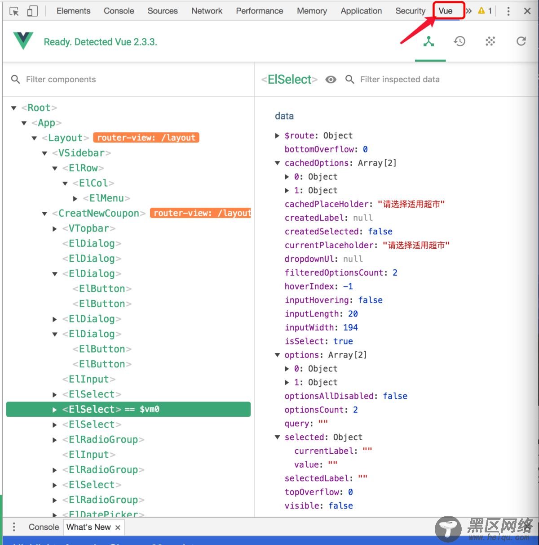Viewport: 539px width, 545px height.
Task: Collapse the ElRow node arrow
Action: click(55, 168)
